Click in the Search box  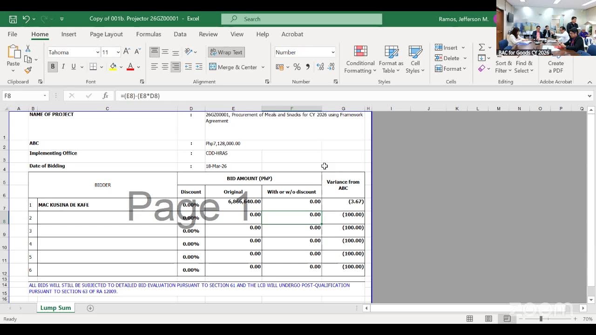tap(302, 19)
